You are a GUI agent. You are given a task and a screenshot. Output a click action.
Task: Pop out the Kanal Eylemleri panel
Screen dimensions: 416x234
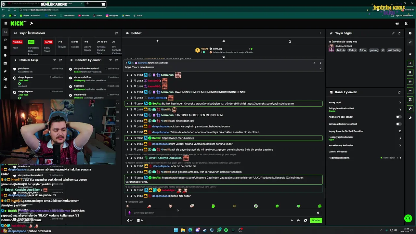pos(399,92)
